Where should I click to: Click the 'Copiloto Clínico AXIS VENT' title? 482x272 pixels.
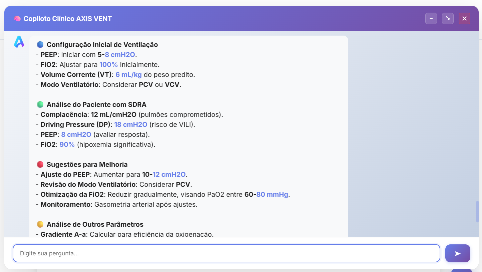click(67, 19)
